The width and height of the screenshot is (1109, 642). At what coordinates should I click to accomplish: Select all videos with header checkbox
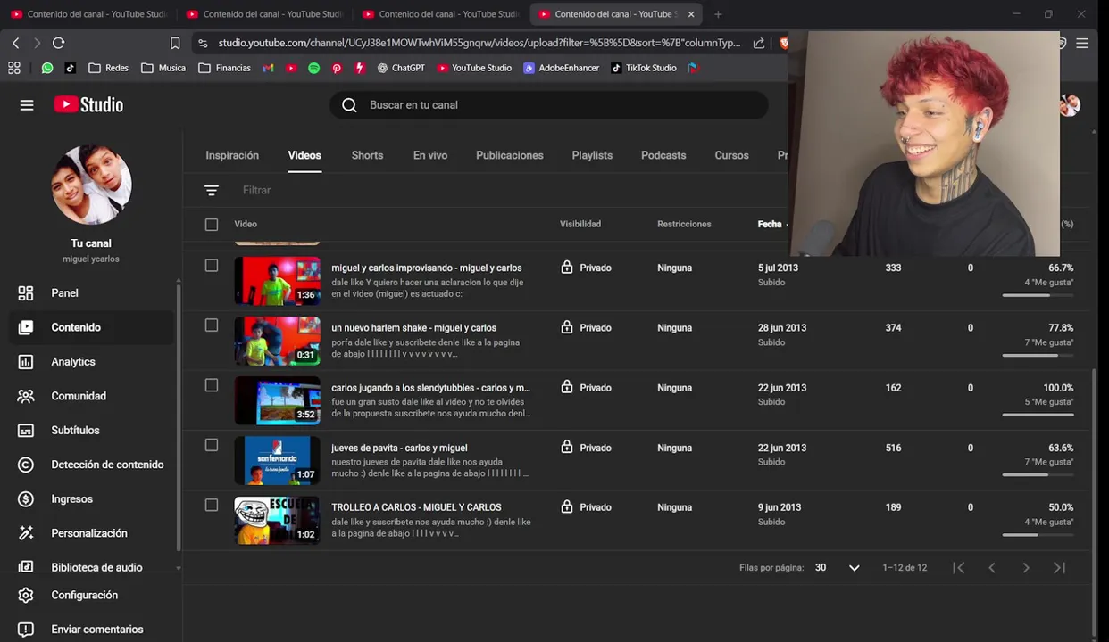(x=212, y=225)
